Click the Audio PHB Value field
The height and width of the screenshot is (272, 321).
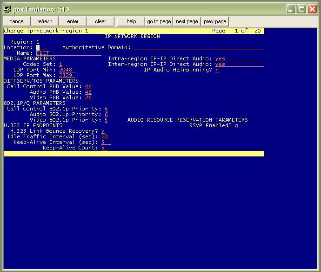click(x=88, y=92)
